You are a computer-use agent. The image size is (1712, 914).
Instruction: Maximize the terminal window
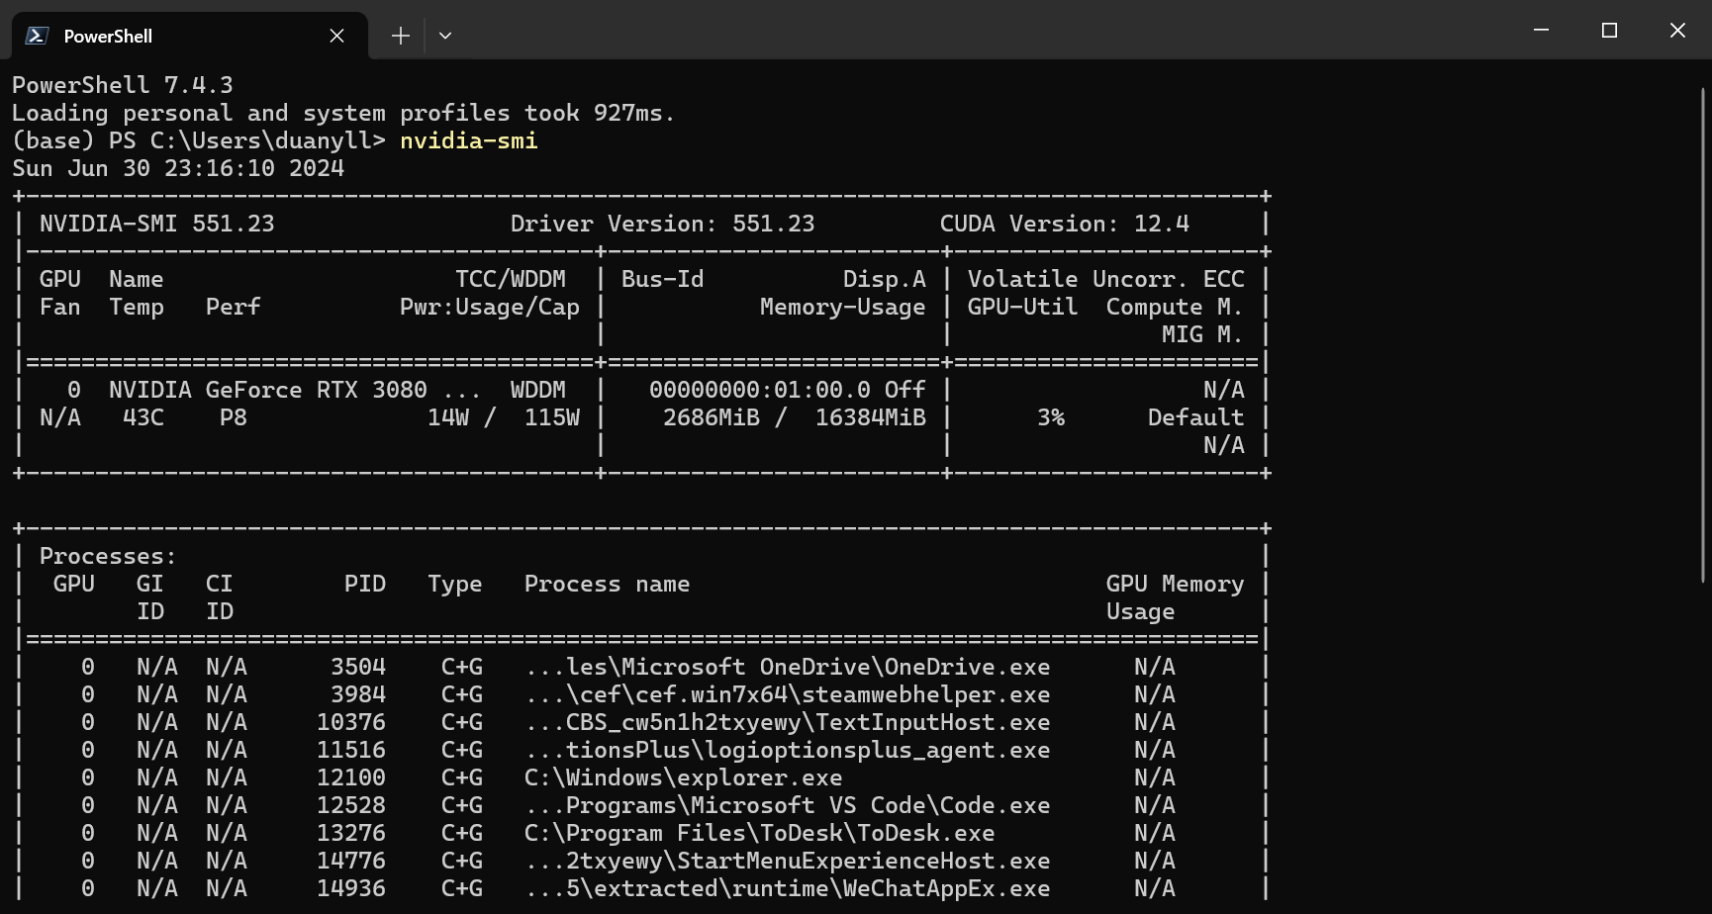tap(1609, 30)
